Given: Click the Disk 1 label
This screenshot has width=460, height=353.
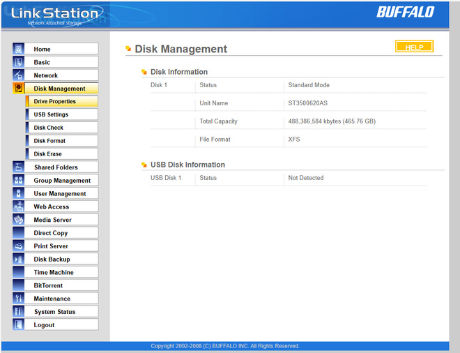Looking at the screenshot, I should click(x=159, y=85).
